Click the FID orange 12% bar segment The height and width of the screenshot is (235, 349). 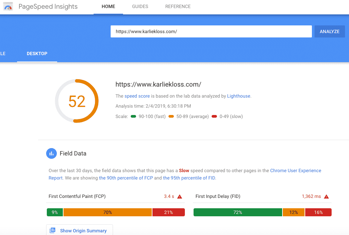[x=294, y=212]
